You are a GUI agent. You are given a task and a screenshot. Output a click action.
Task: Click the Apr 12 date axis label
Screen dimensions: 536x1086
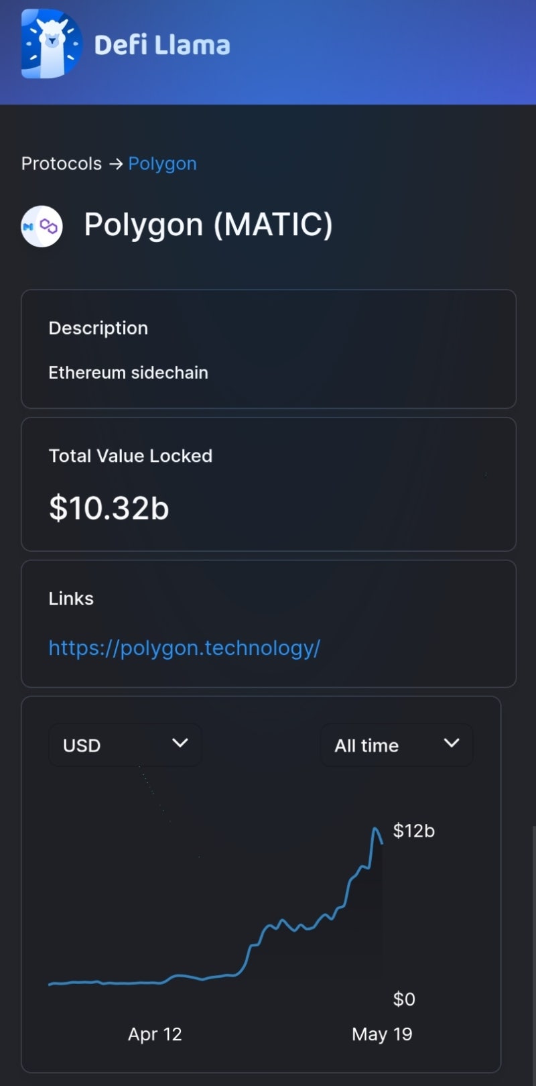(x=155, y=1034)
